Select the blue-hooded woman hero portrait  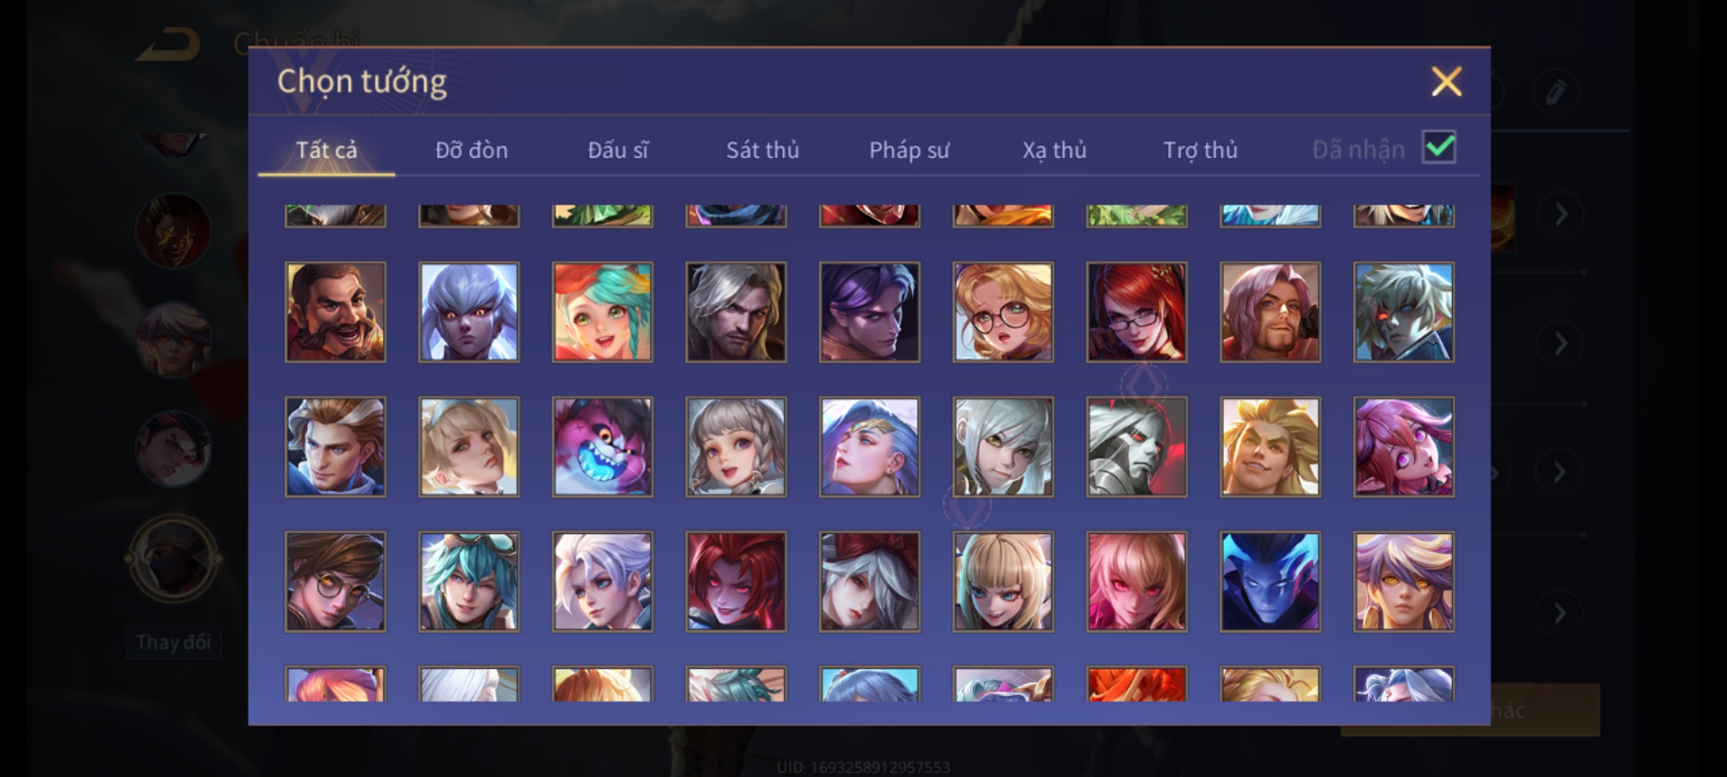point(869,447)
